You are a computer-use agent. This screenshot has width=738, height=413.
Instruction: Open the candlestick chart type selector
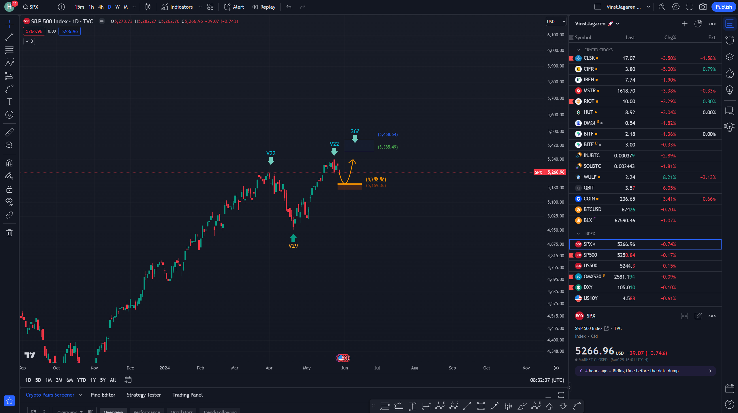click(x=148, y=7)
